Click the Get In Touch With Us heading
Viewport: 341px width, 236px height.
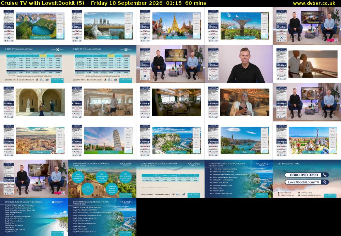(288, 164)
